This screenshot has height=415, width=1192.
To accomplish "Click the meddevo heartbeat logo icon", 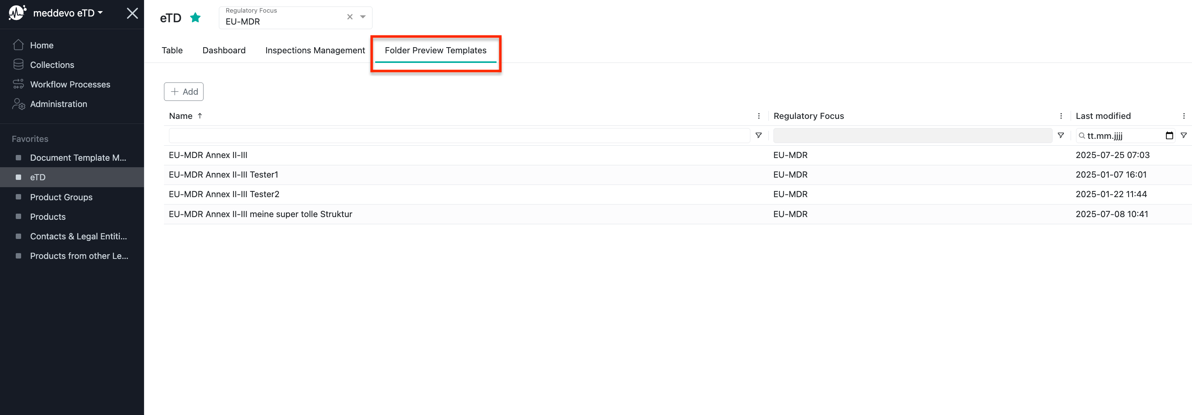I will [x=17, y=13].
